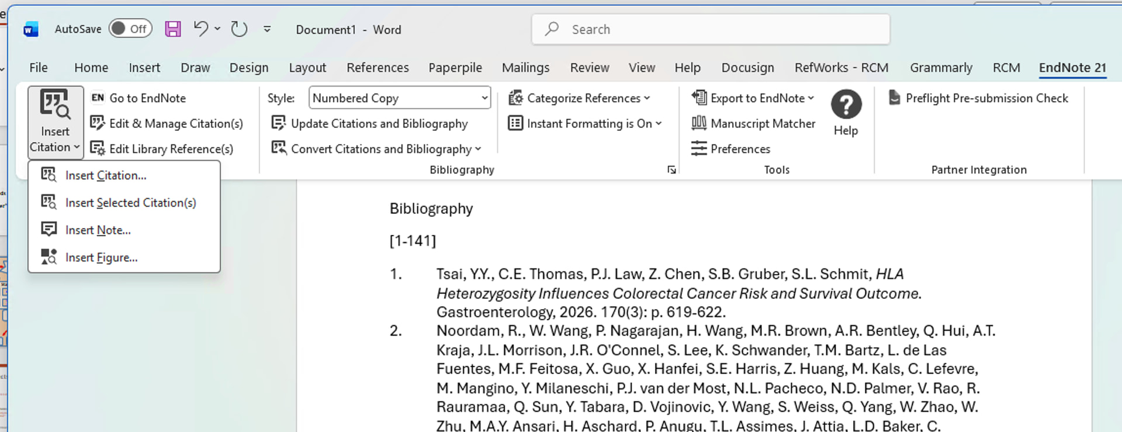Image resolution: width=1122 pixels, height=432 pixels.
Task: Click the Save icon in title bar
Action: click(173, 29)
